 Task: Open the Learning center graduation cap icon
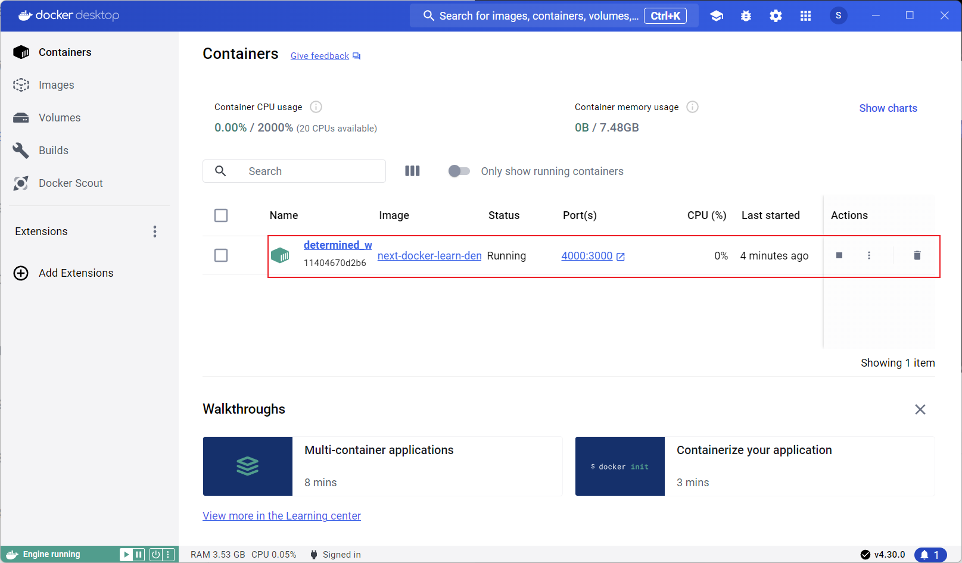click(717, 16)
